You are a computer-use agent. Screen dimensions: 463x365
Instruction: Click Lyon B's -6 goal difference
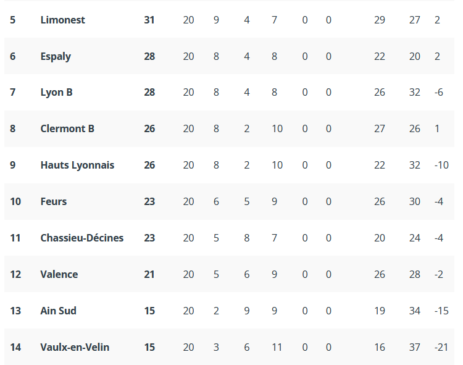[x=438, y=93]
